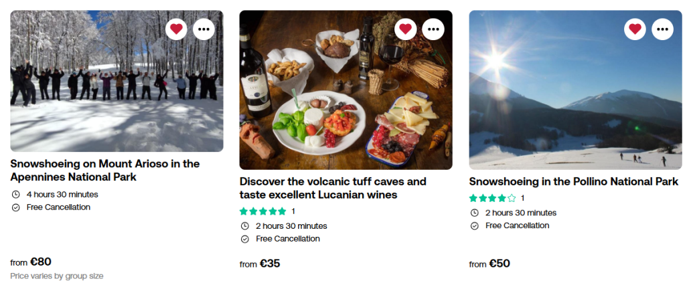The height and width of the screenshot is (285, 685).
Task: Click Free Cancellation checkmark on Pollino card
Action: [475, 225]
